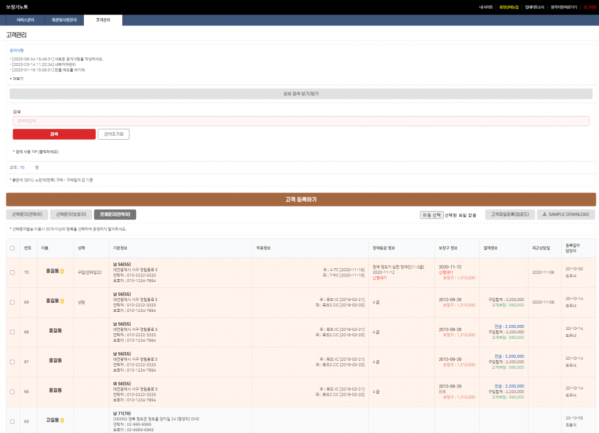The width and height of the screenshot is (599, 433).
Task: Click the yellow badge icon next to 고길동
Action: point(62,421)
